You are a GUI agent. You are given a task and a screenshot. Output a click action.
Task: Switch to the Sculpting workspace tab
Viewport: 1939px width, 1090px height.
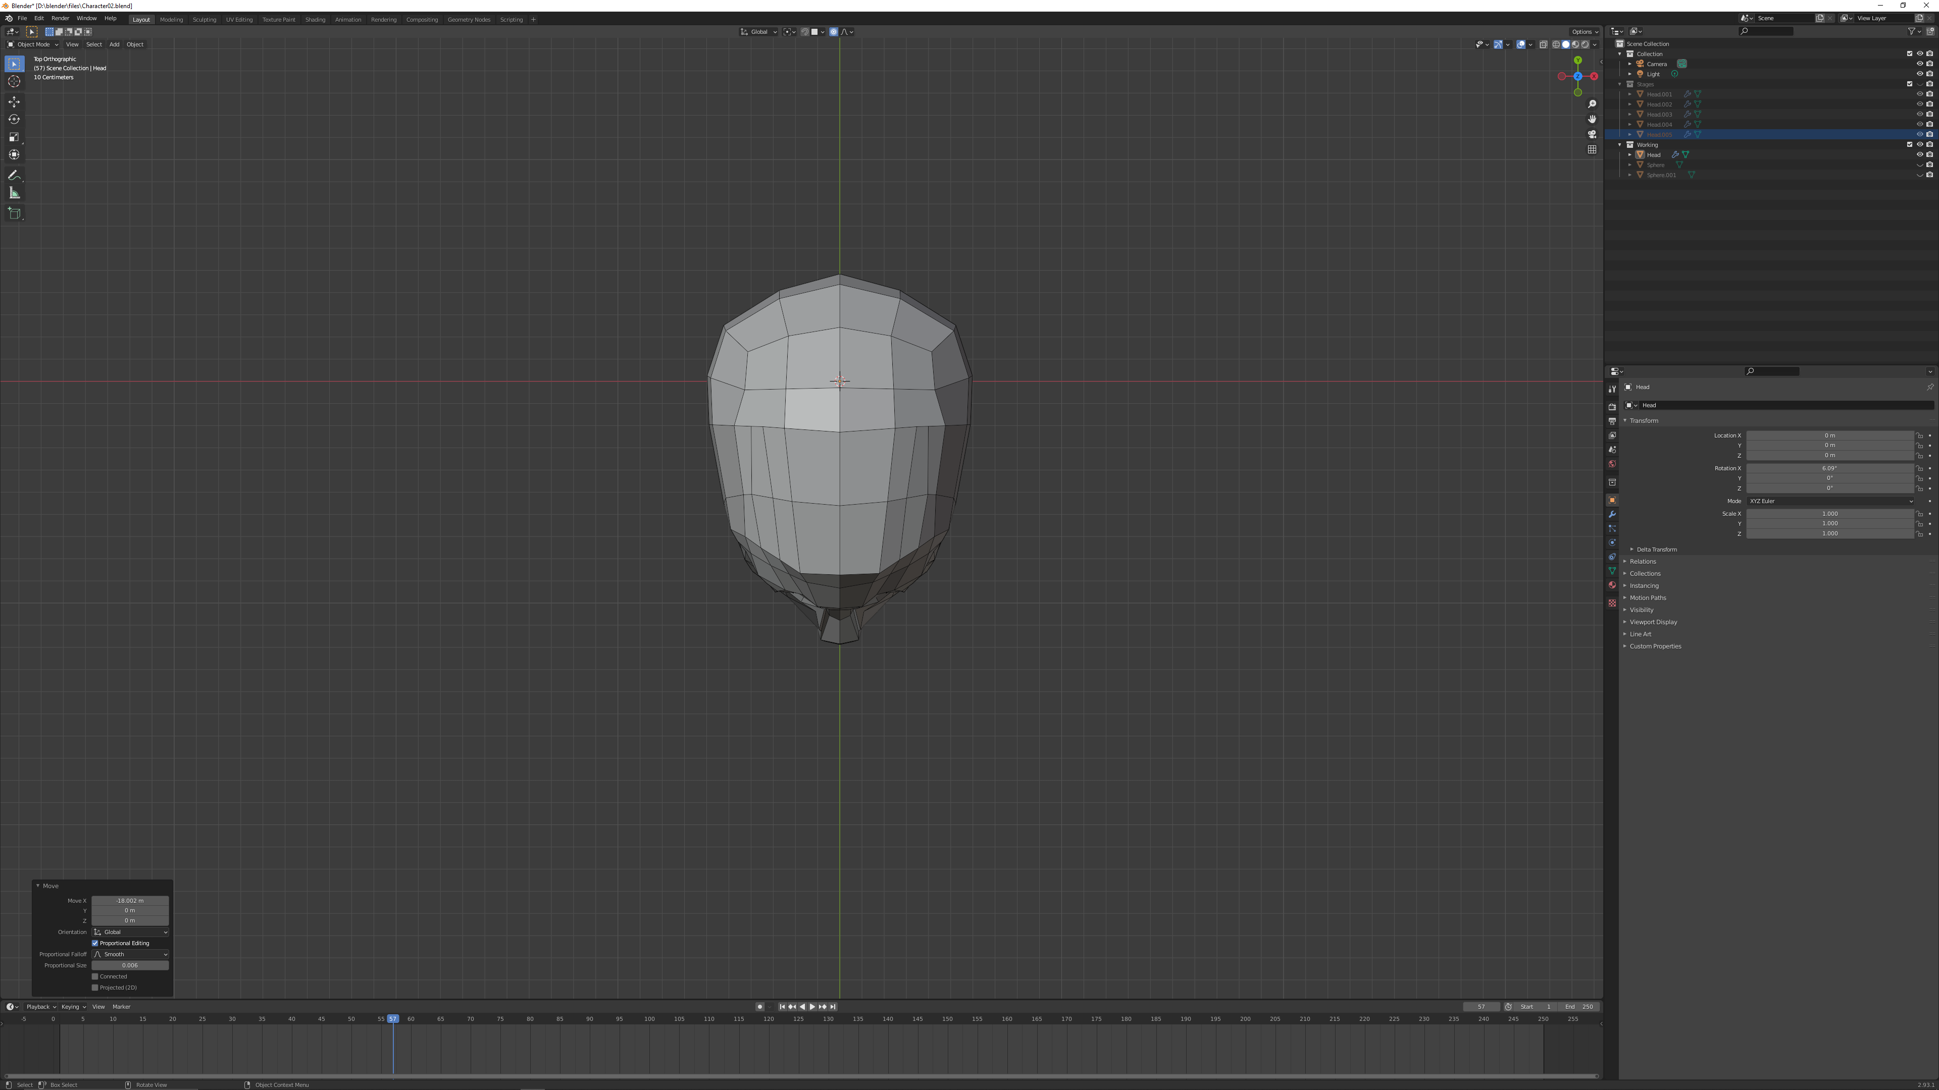pos(204,20)
